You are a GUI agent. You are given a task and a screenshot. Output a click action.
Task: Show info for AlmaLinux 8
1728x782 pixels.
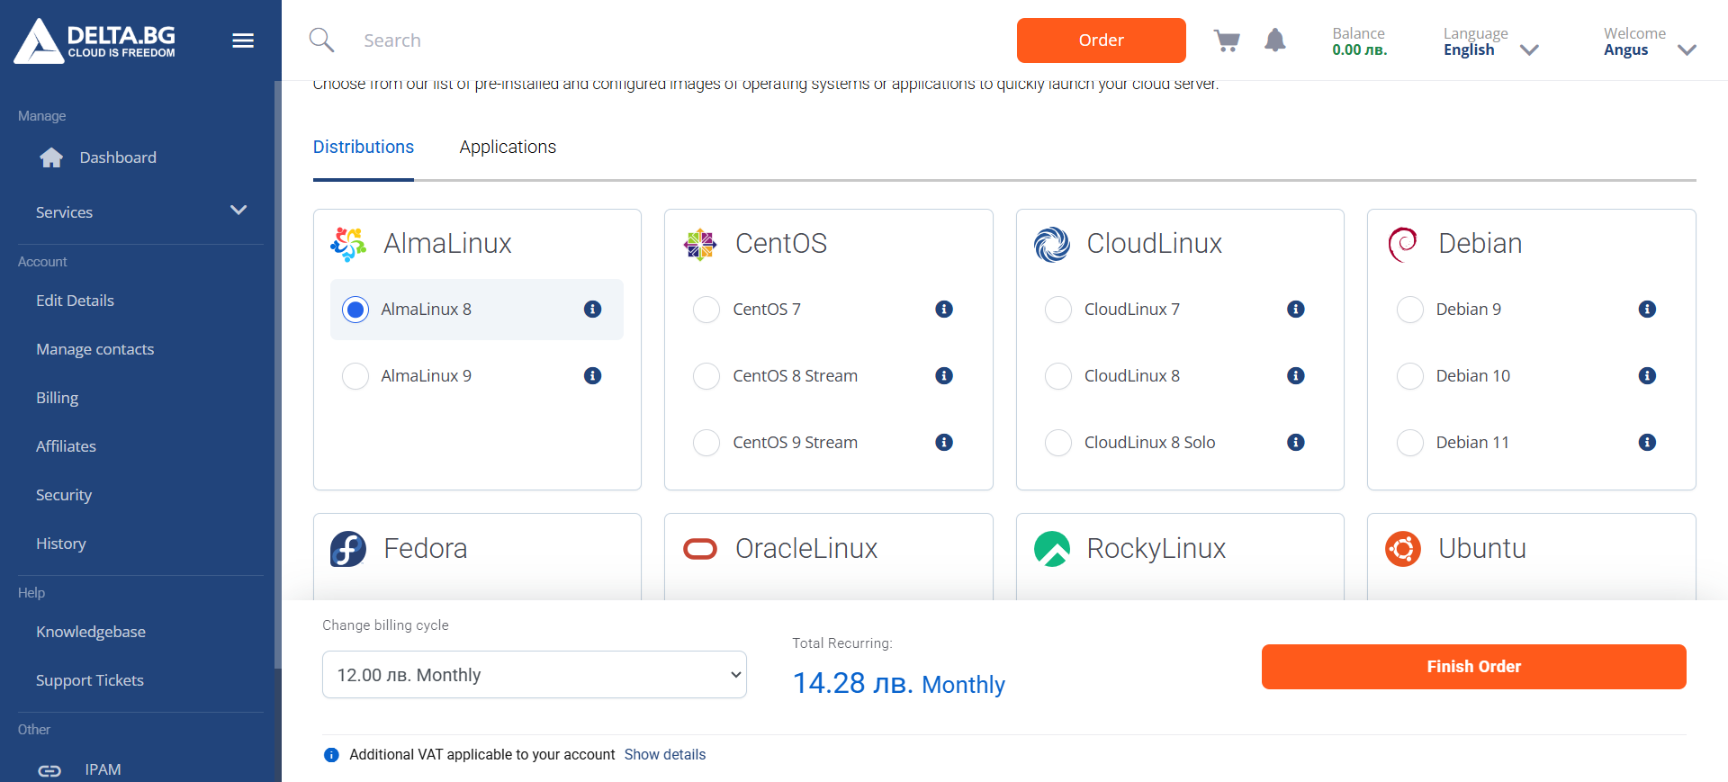tap(592, 310)
